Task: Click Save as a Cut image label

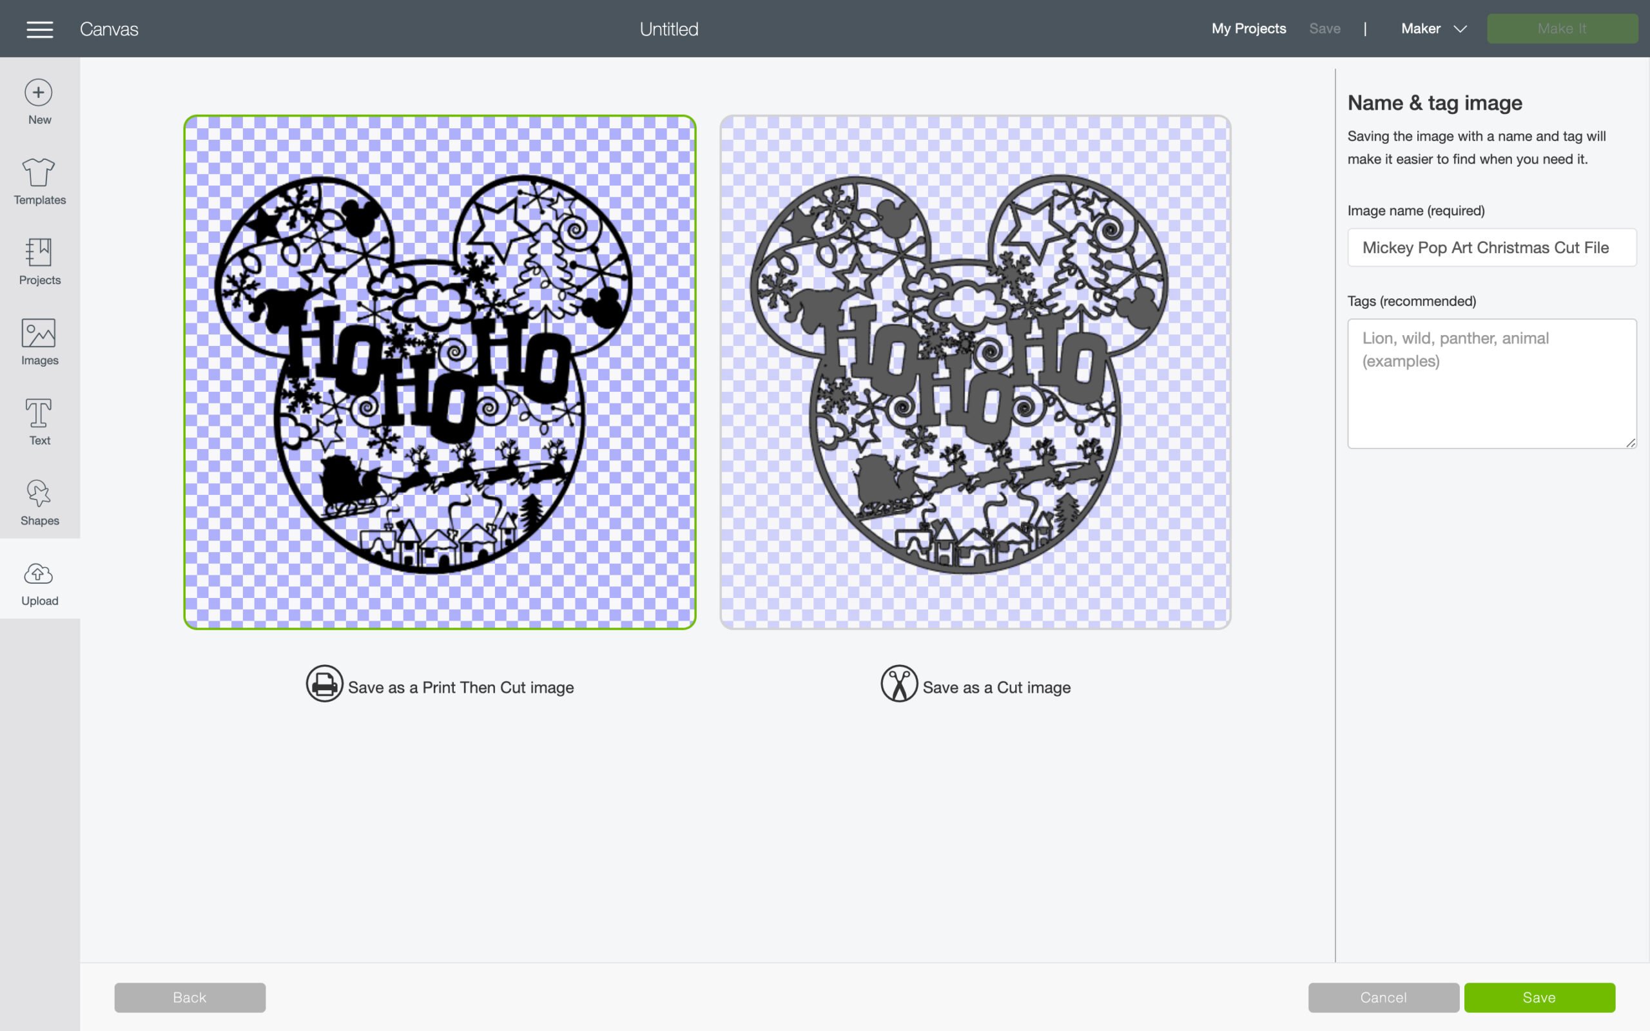Action: click(x=996, y=688)
